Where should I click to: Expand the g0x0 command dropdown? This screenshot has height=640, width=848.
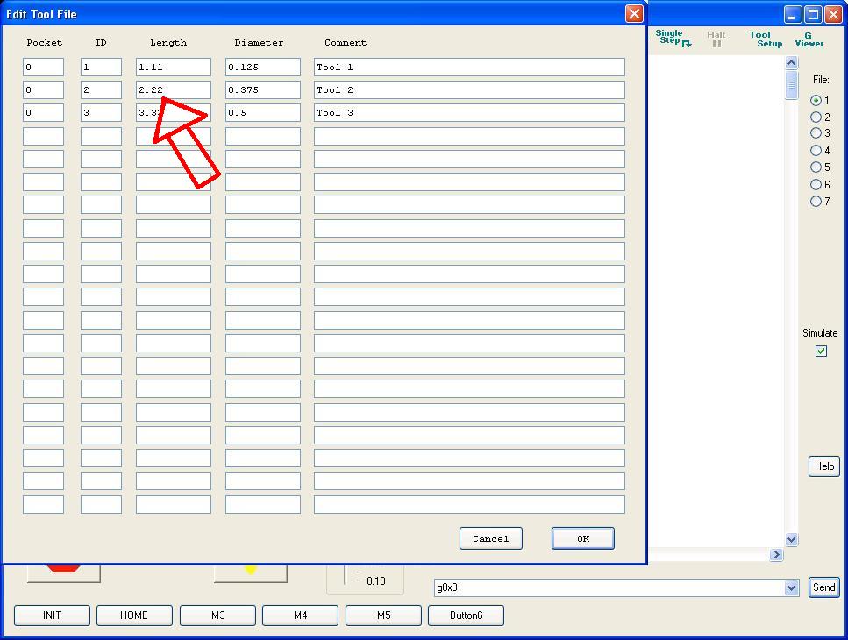click(x=792, y=588)
